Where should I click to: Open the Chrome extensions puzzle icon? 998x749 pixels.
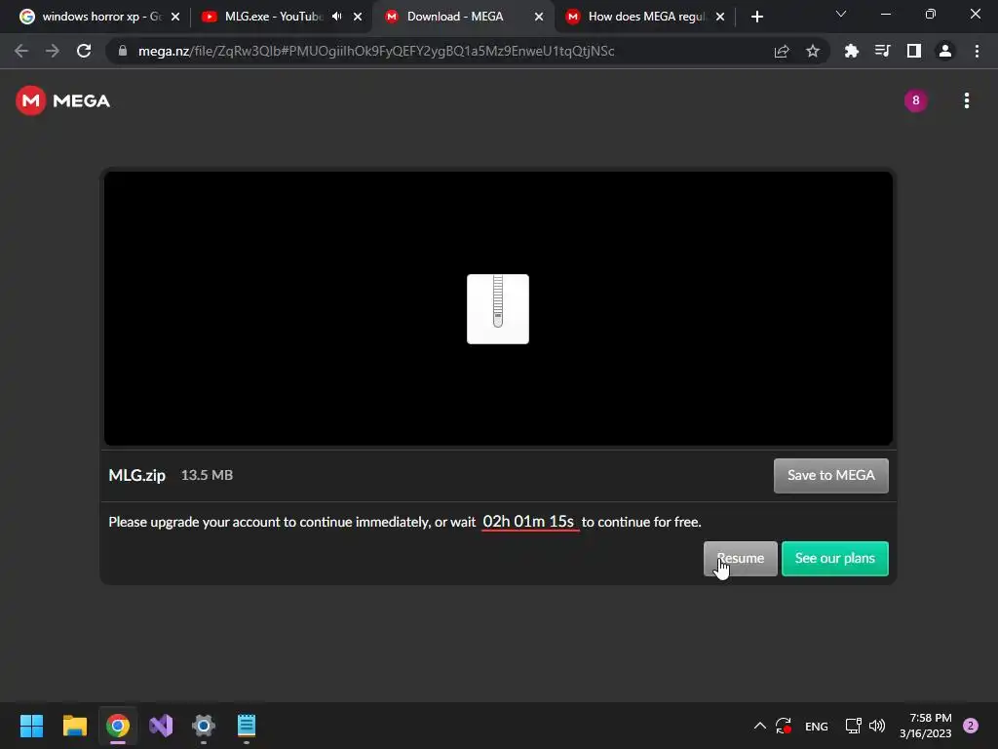(851, 51)
